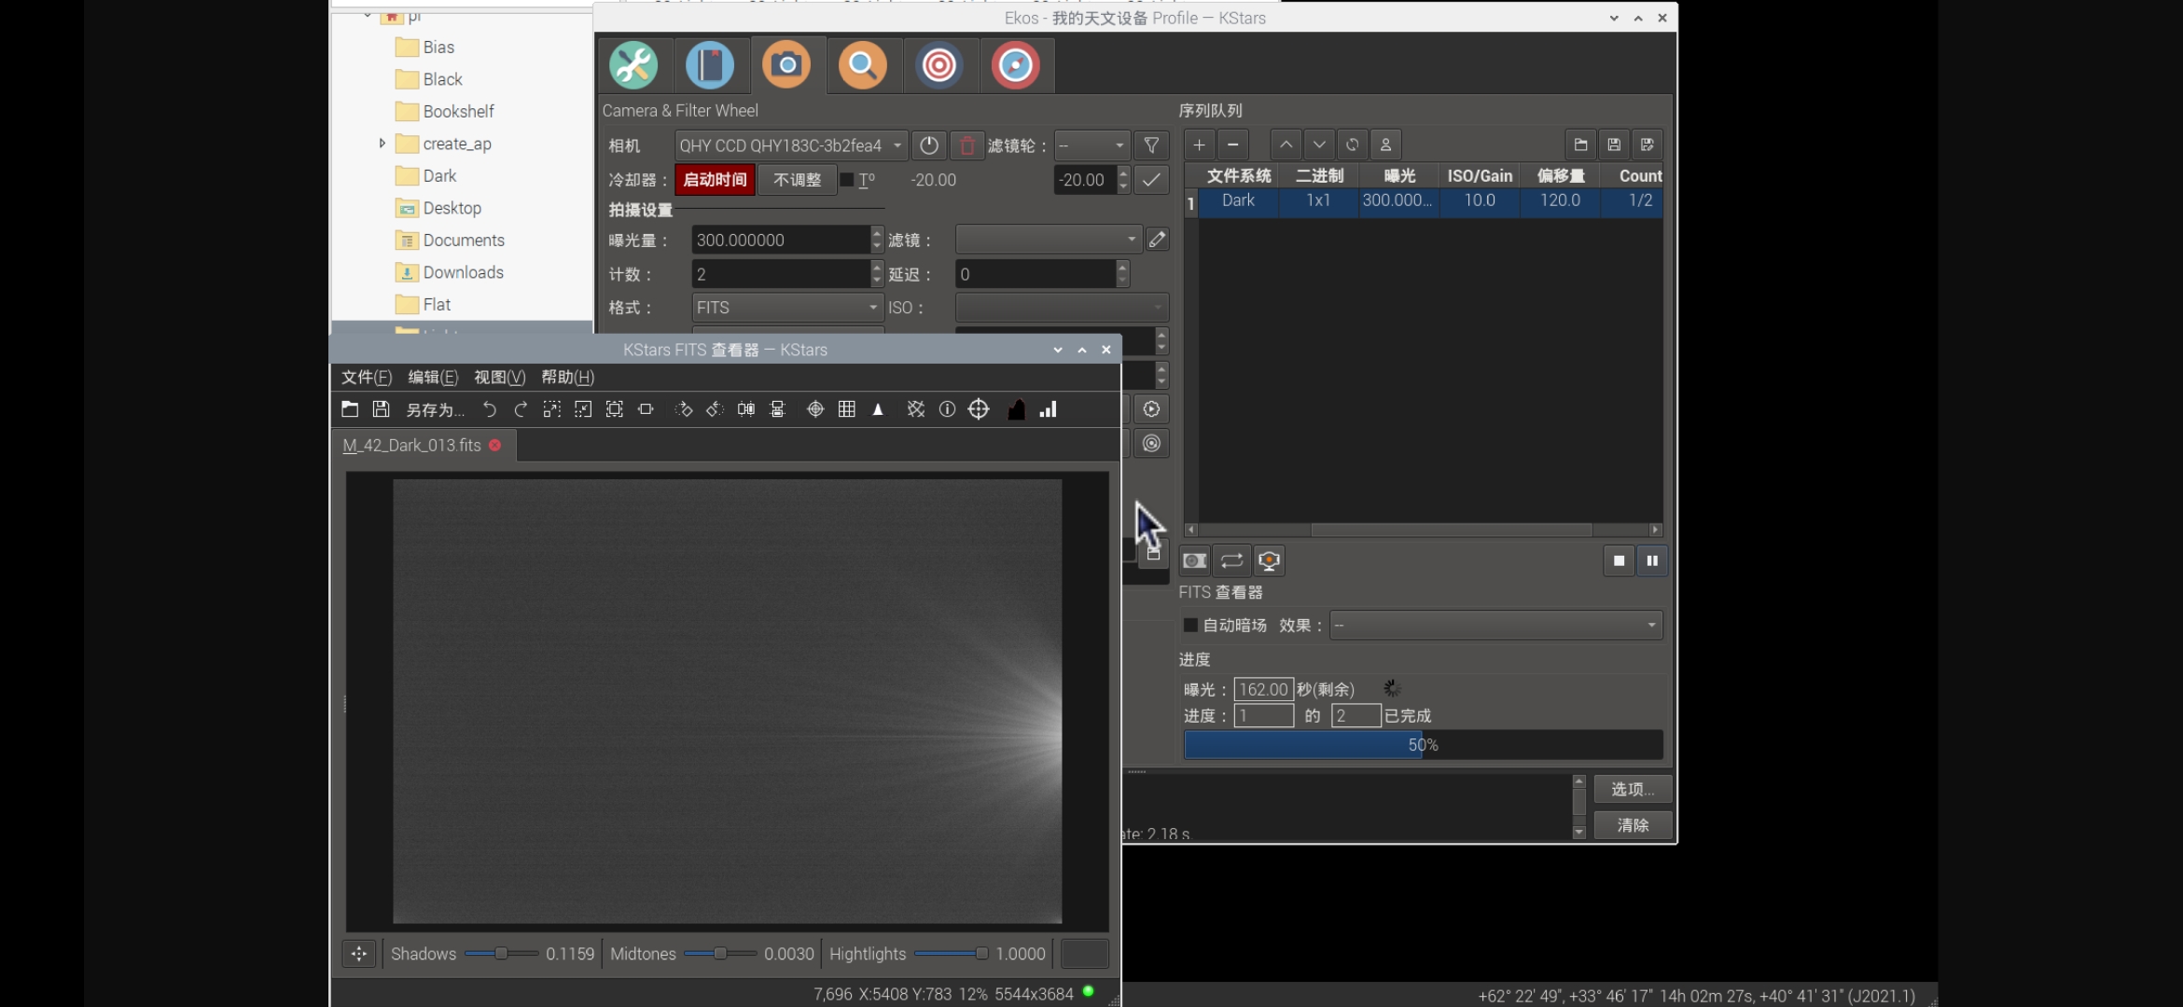
Task: Undo in the FITS viewer toolbar
Action: [489, 409]
